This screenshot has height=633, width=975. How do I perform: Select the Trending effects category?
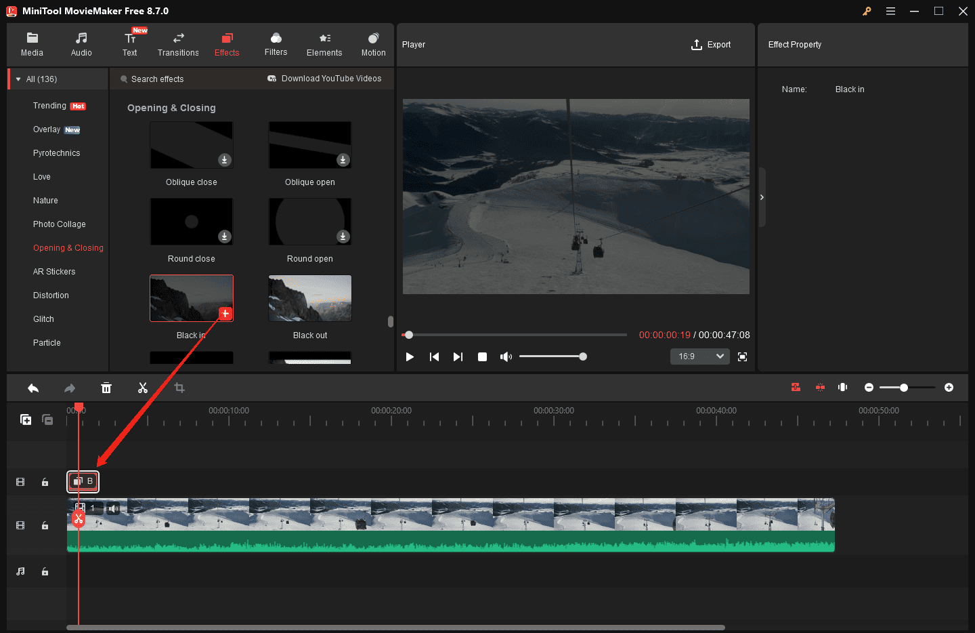49,106
